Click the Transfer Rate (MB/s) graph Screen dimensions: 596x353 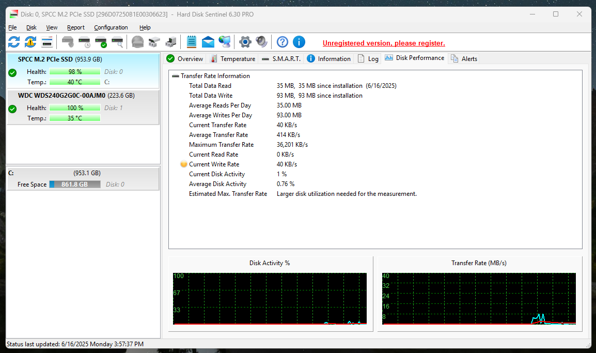coord(479,299)
